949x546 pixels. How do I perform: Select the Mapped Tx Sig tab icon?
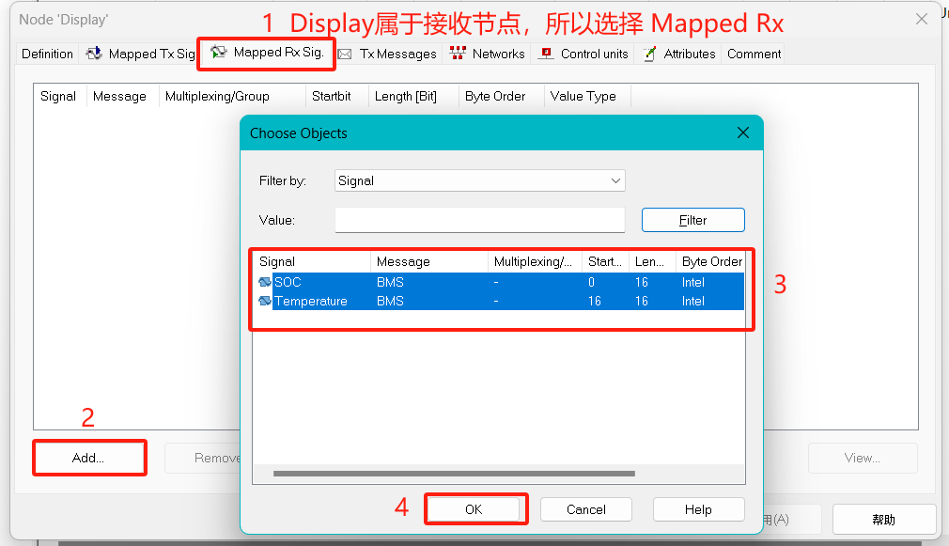(93, 54)
